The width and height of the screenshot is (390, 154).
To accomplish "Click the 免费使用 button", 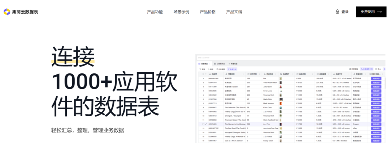I will tap(371, 12).
